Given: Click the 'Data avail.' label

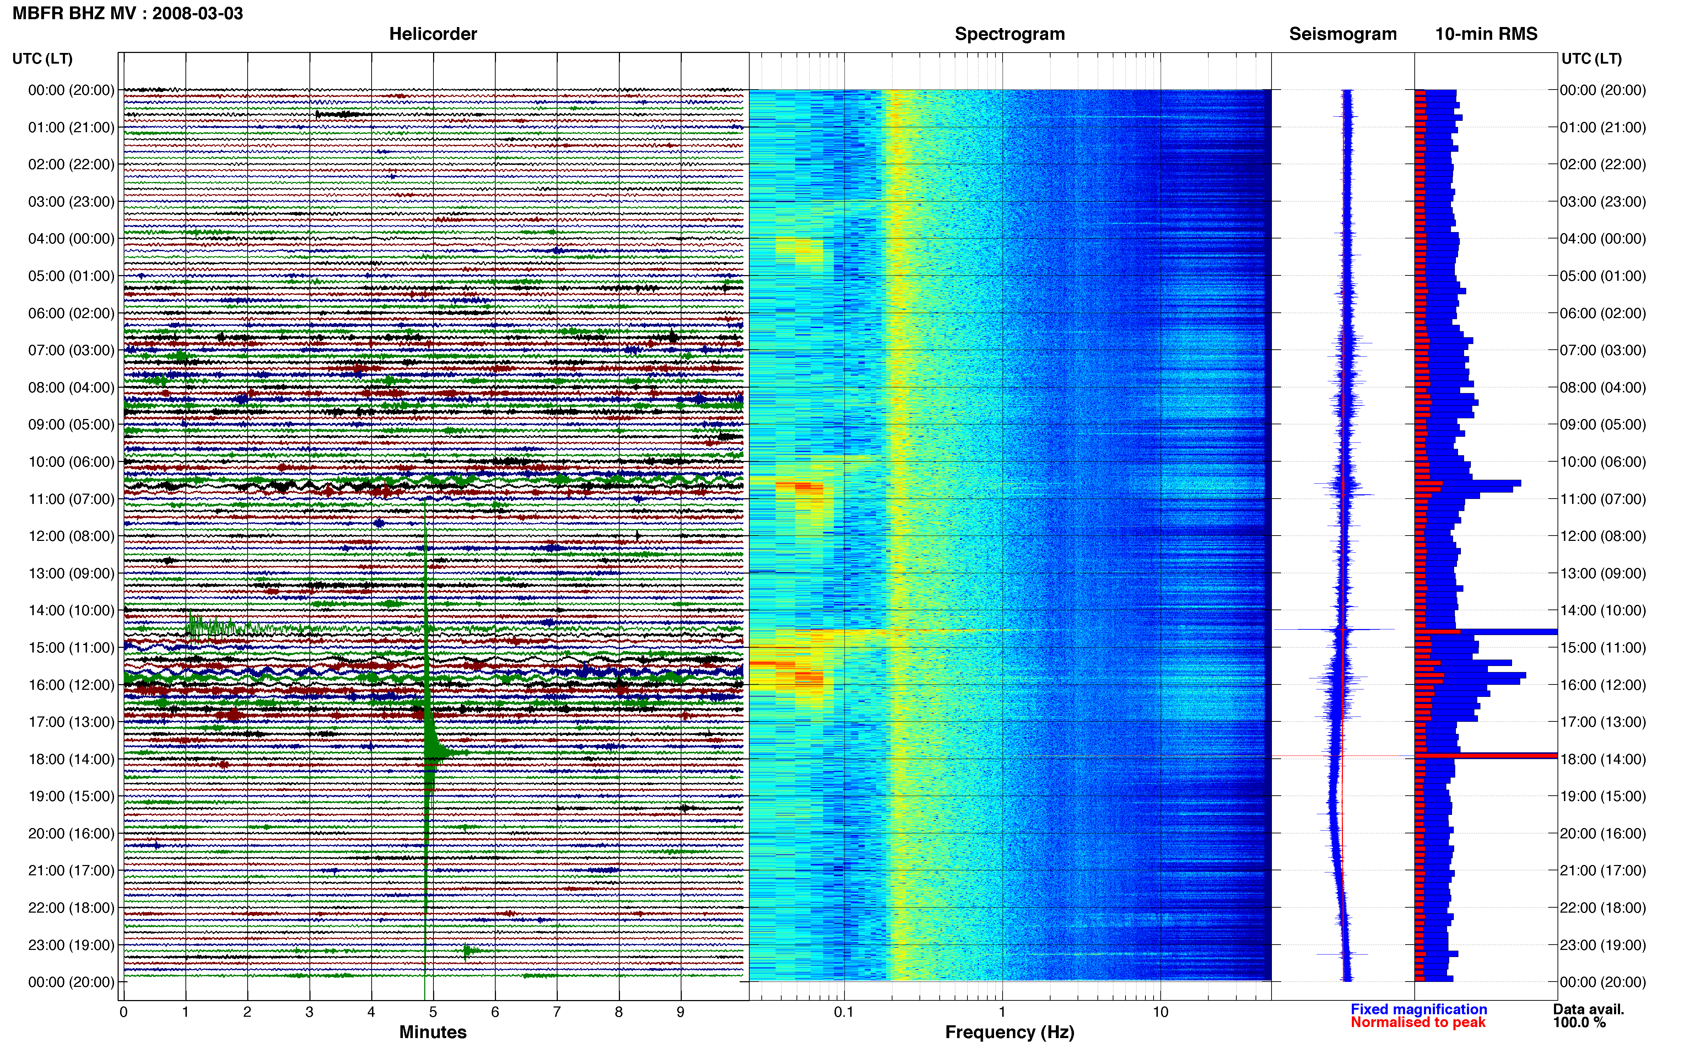Looking at the screenshot, I should tap(1589, 1009).
